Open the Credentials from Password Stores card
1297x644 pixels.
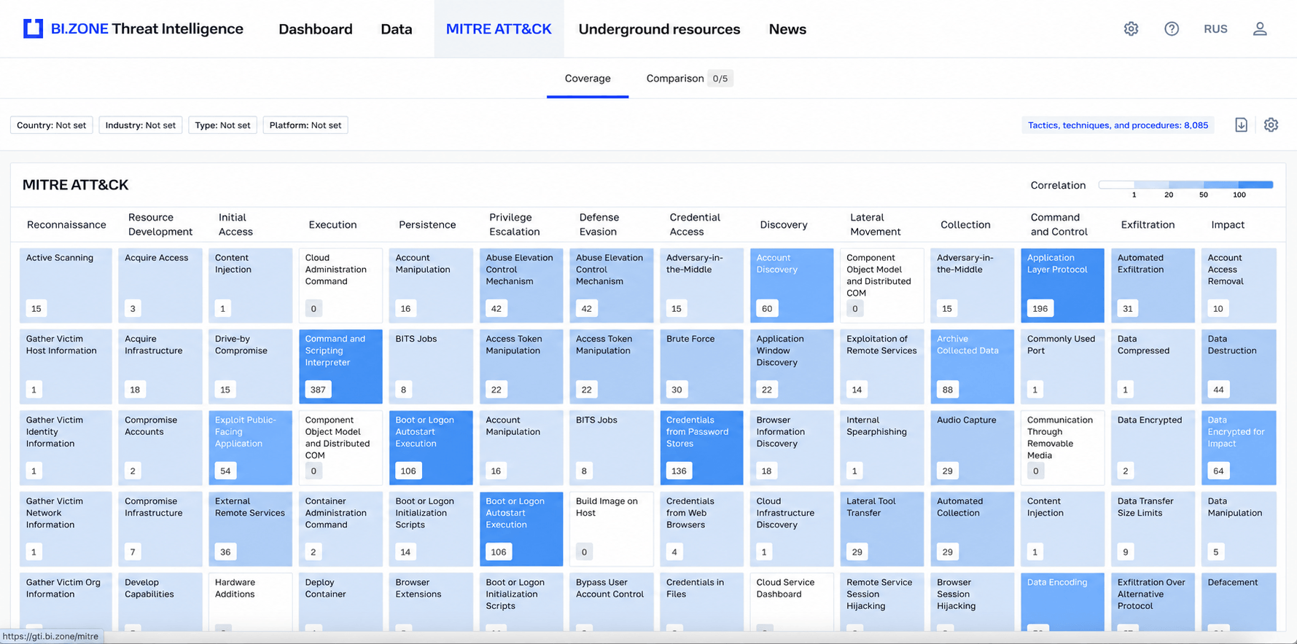click(701, 448)
